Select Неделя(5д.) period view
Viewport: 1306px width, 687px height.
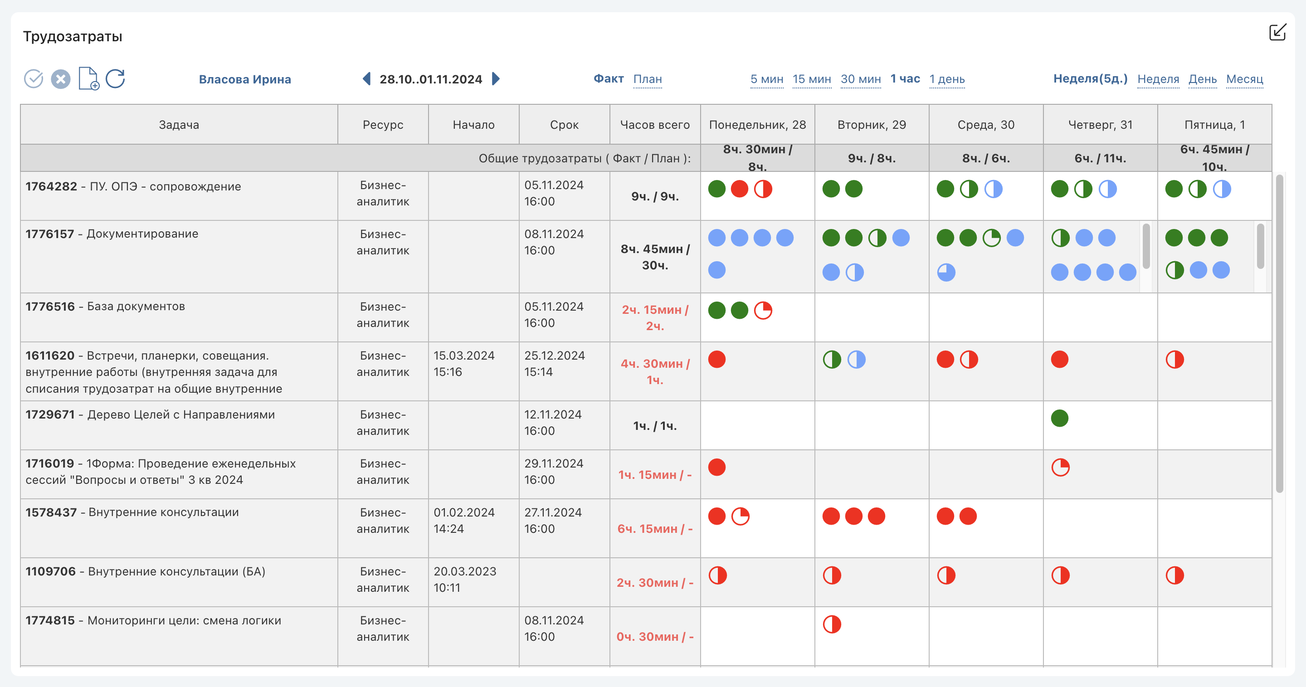click(x=1090, y=78)
